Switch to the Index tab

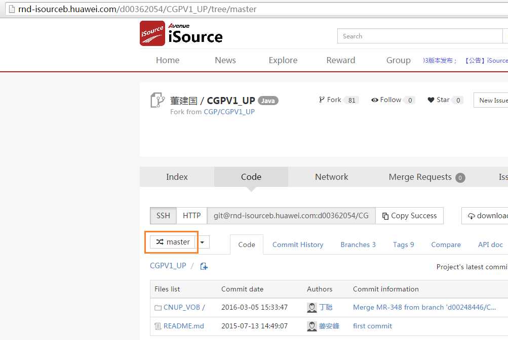coord(177,177)
